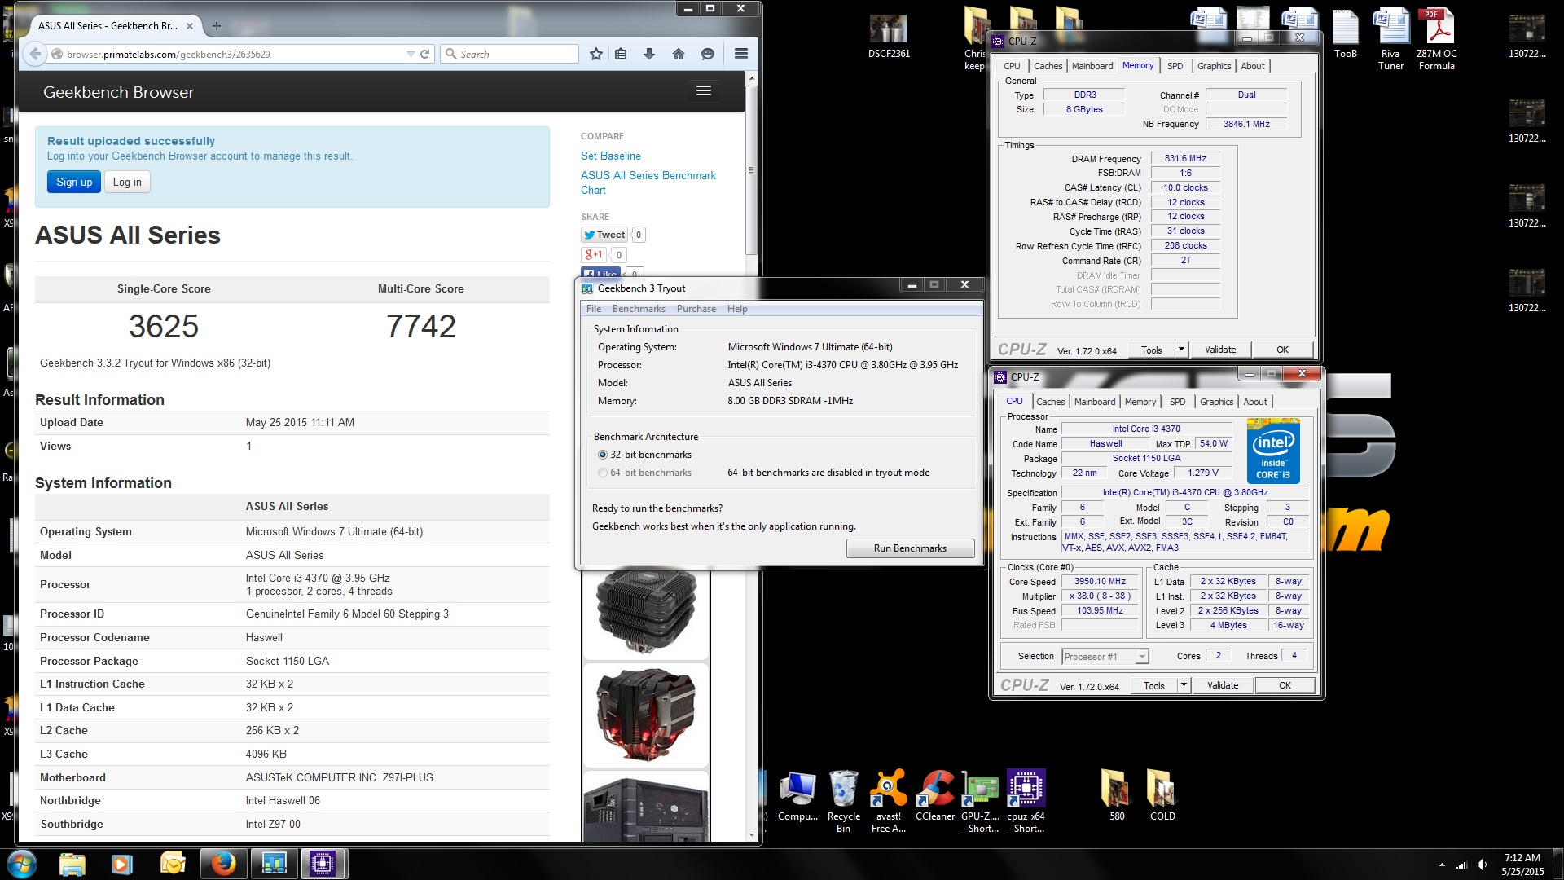Open the COLD folder on desktop

point(1162,796)
